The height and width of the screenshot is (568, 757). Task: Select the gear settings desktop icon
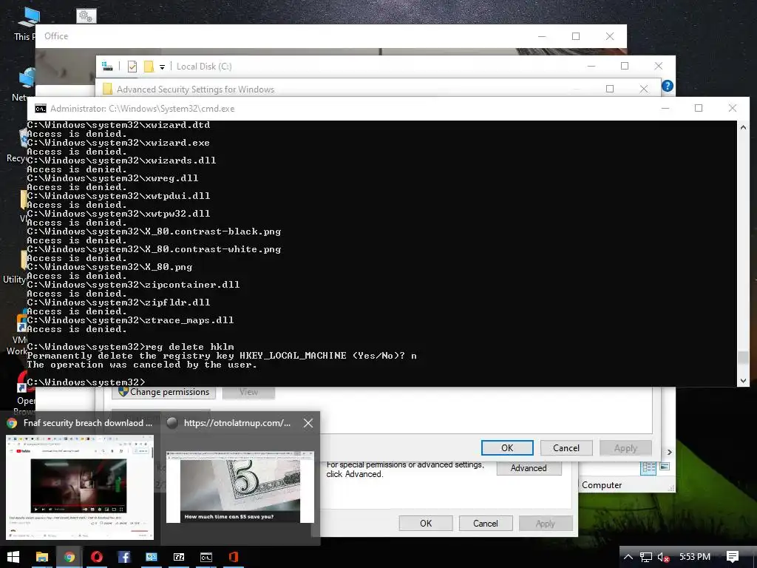86,16
